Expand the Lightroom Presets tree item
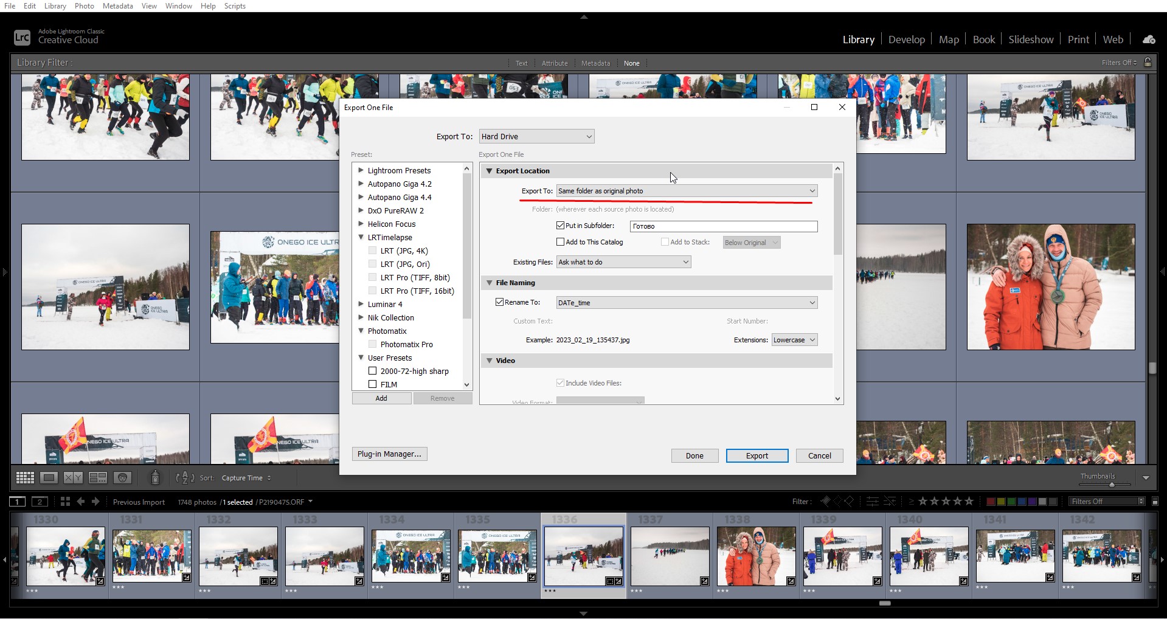This screenshot has height=619, width=1167. [361, 170]
